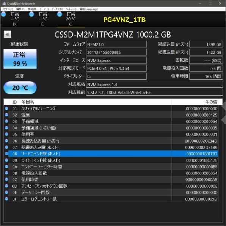Click the interface field NVM Express

click(116, 60)
